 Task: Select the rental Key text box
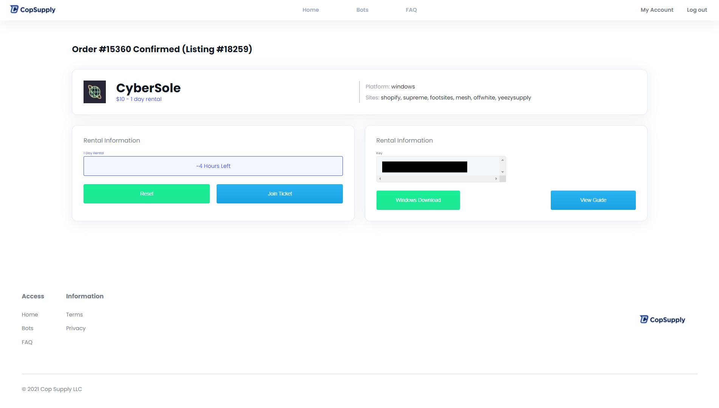point(438,167)
